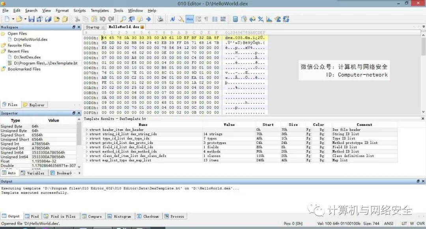This screenshot has height=229, width=426.
Task: Select the DexTemplate.bt recent file entry
Action: [x=46, y=63]
